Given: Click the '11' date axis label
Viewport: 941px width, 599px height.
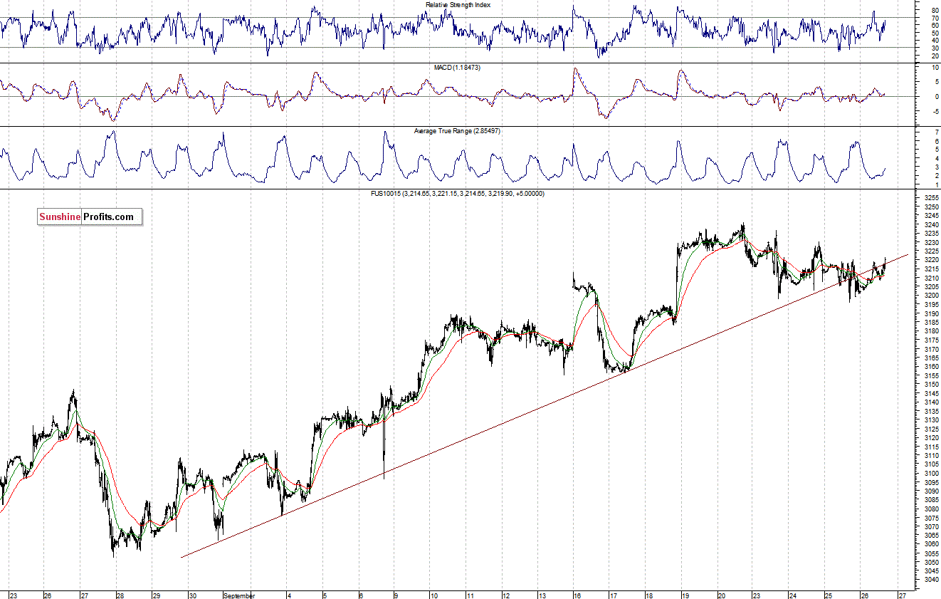Looking at the screenshot, I should pos(470,595).
